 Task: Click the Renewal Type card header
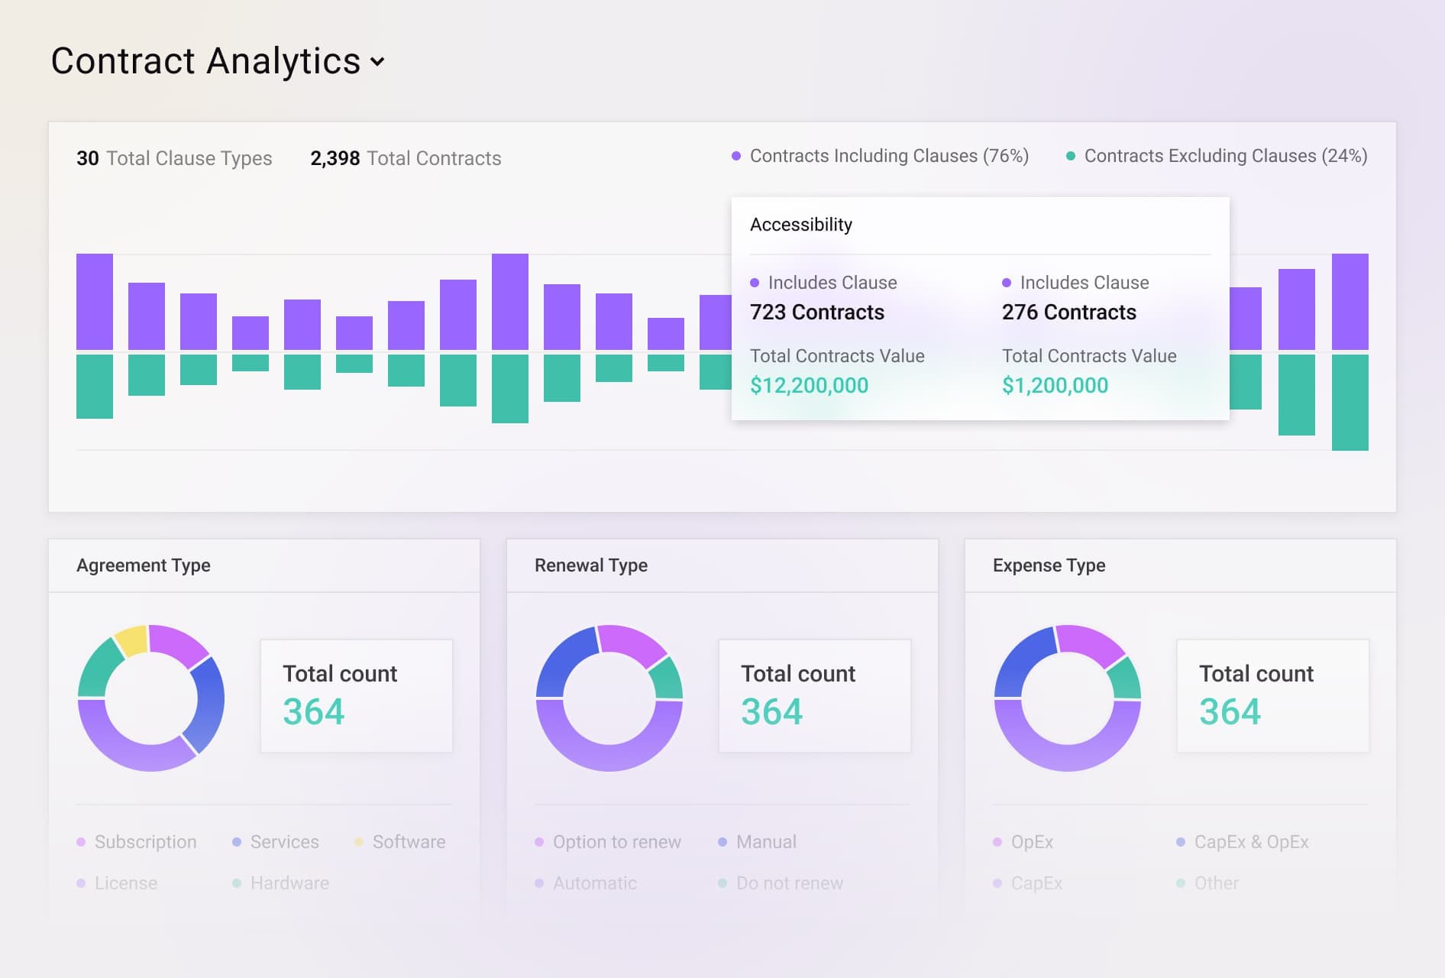722,565
